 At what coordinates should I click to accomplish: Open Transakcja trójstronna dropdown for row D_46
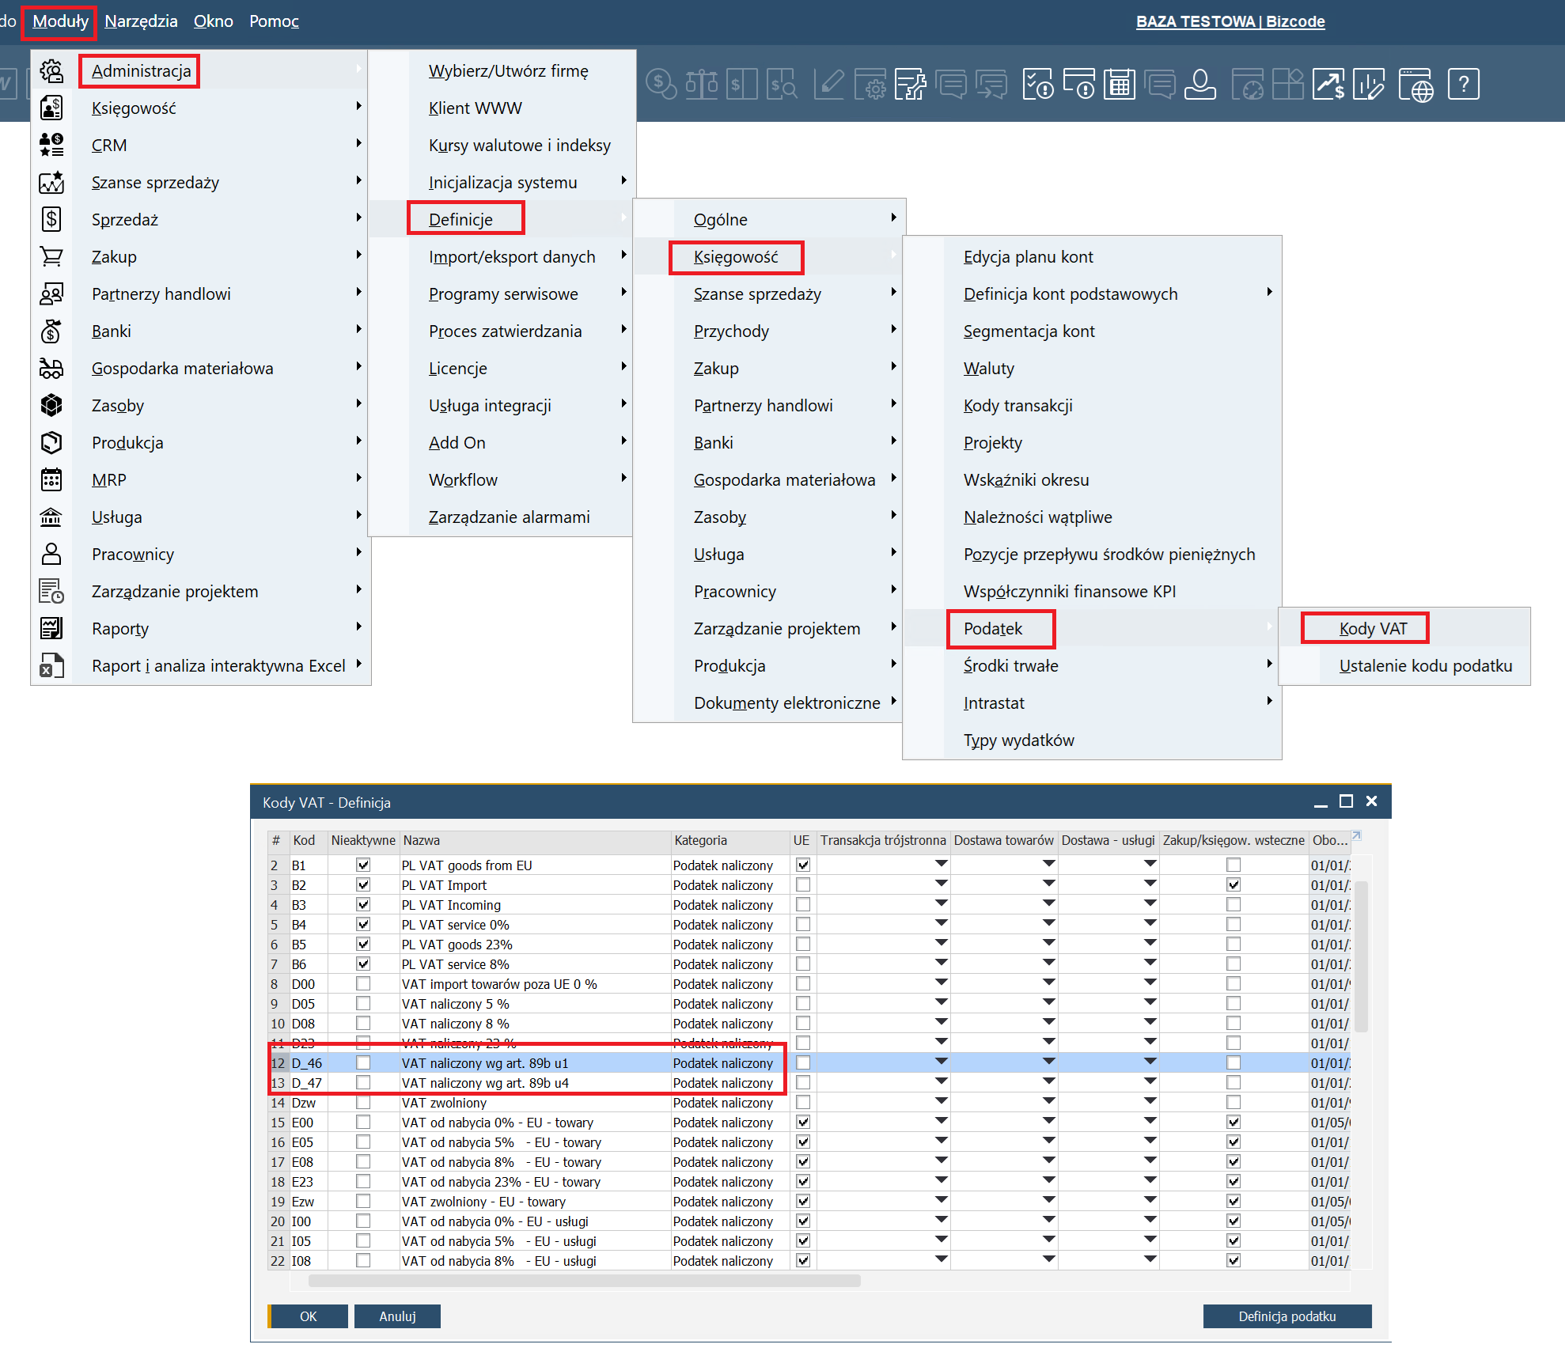click(941, 1062)
